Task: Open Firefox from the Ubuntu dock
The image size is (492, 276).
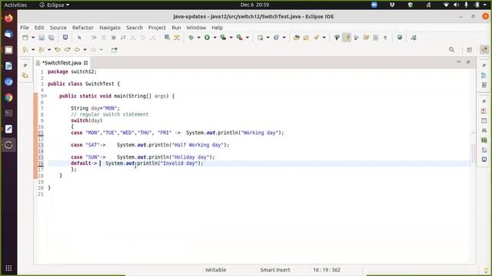Action: [8, 18]
